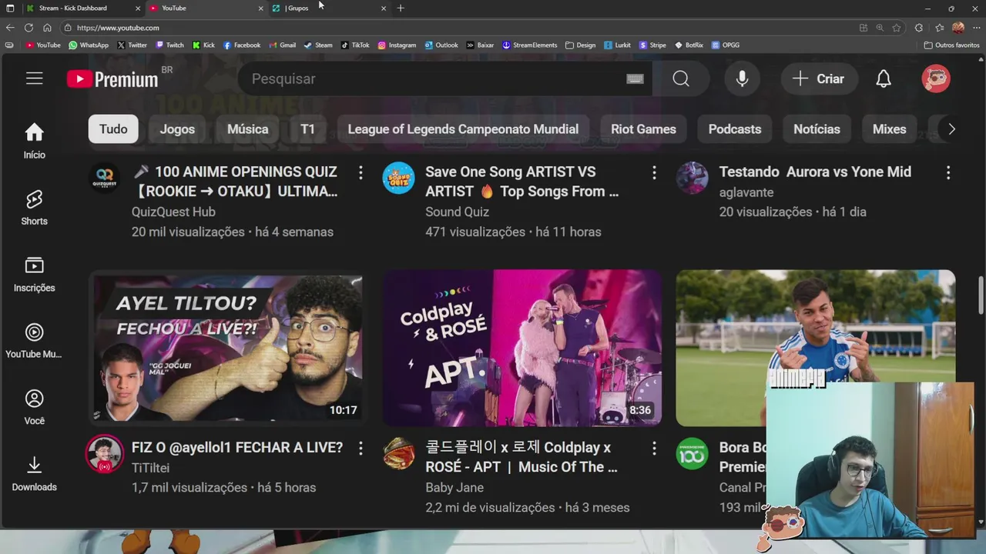Viewport: 986px width, 554px height.
Task: Open Inscrições in the sidebar
Action: coord(34,275)
